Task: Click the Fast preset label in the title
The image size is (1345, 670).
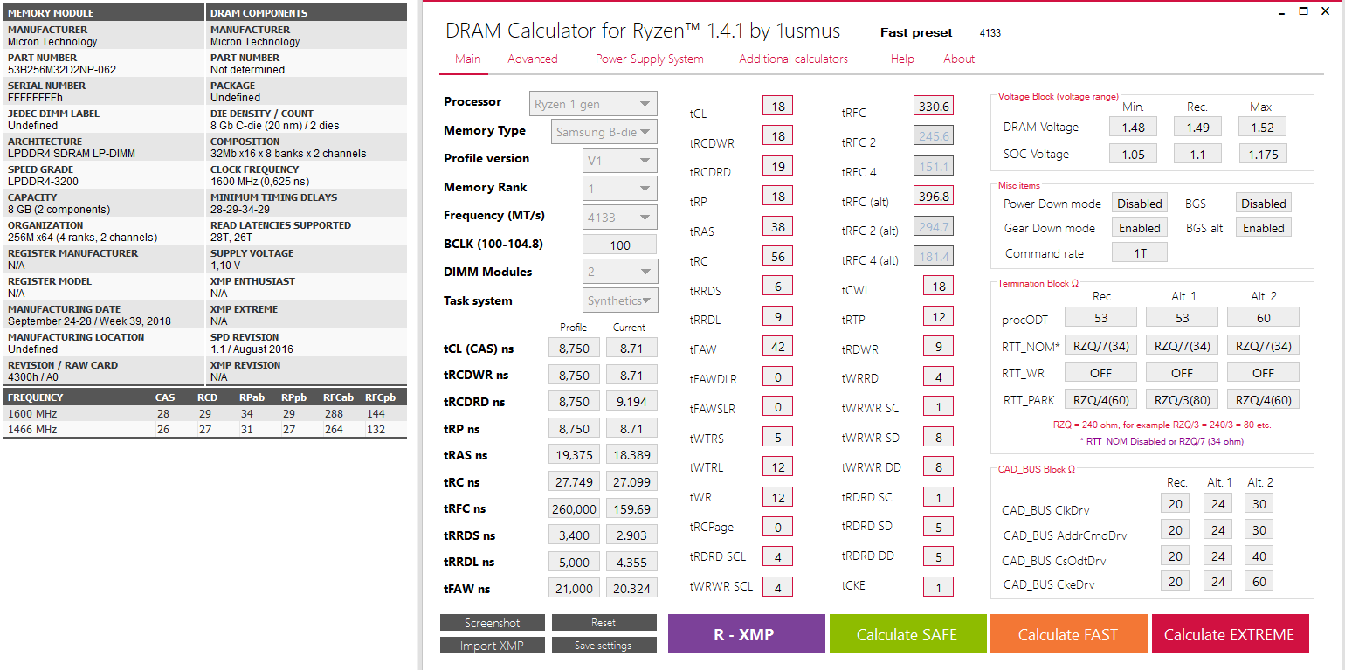Action: pyautogui.click(x=916, y=33)
